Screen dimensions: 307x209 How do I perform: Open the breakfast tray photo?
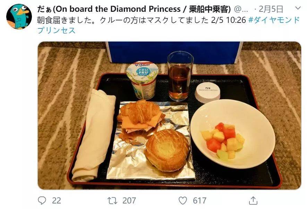tap(169, 115)
